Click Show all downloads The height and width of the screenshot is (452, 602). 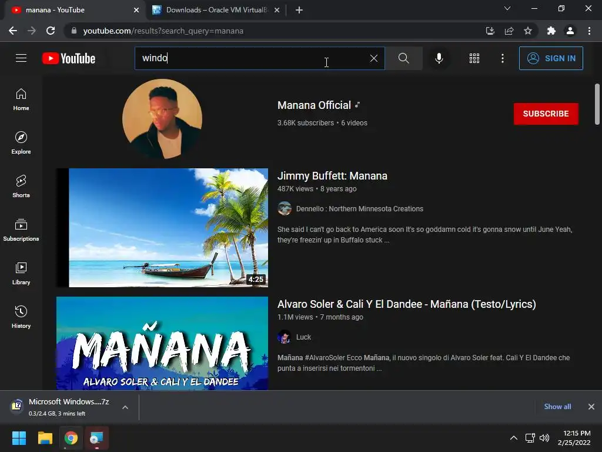click(x=557, y=407)
